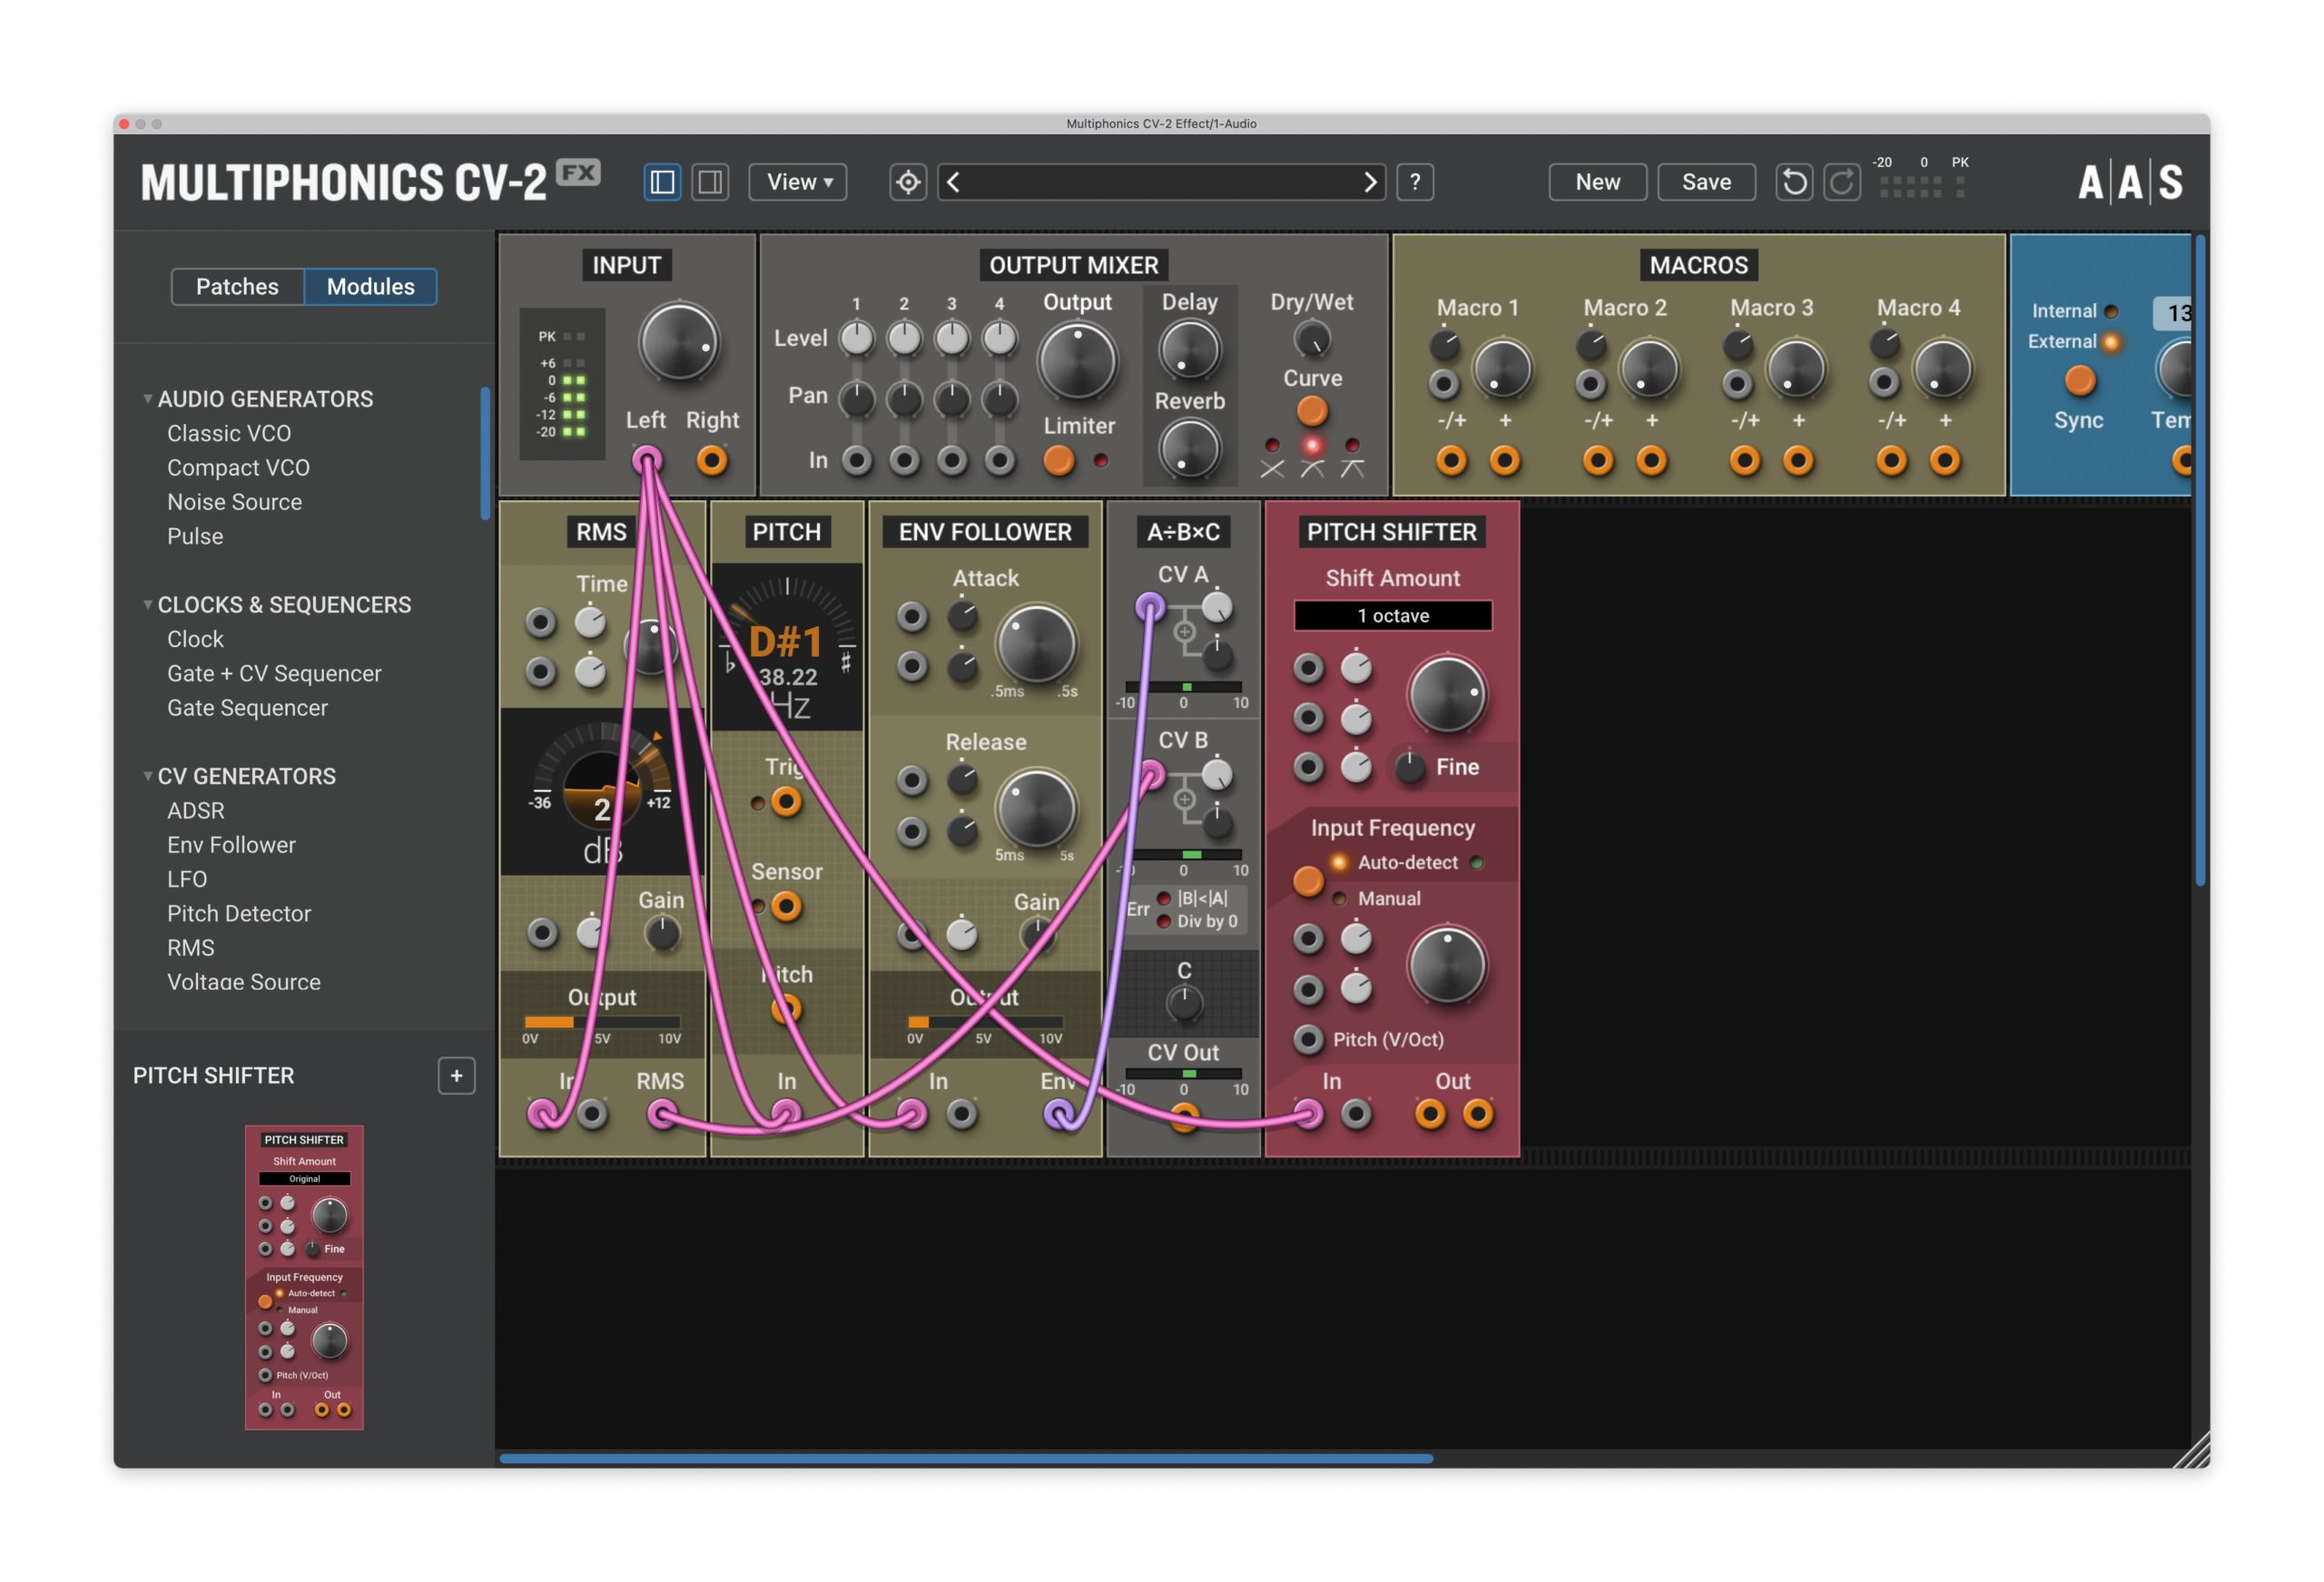Open the Shift Amount '1 octave' selector
The height and width of the screenshot is (1582, 2324).
pos(1393,616)
